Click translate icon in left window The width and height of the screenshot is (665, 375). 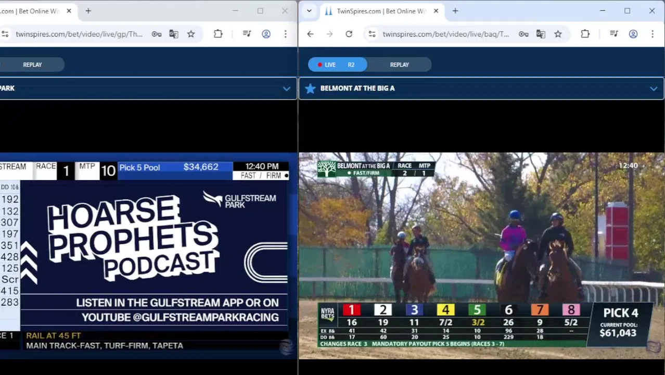(x=174, y=34)
